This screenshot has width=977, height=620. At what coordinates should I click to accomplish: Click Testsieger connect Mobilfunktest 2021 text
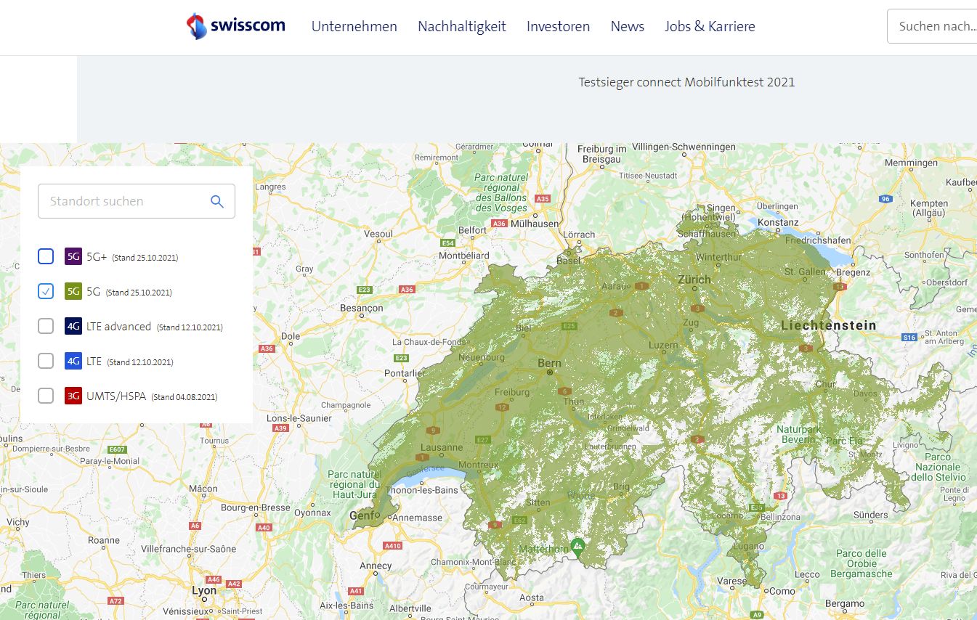pyautogui.click(x=686, y=82)
